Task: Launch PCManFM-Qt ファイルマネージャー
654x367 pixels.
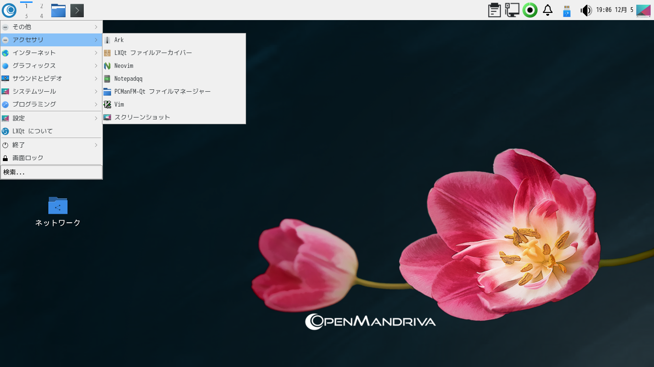Action: coord(174,92)
